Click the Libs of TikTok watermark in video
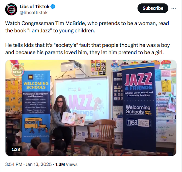 click(x=17, y=71)
